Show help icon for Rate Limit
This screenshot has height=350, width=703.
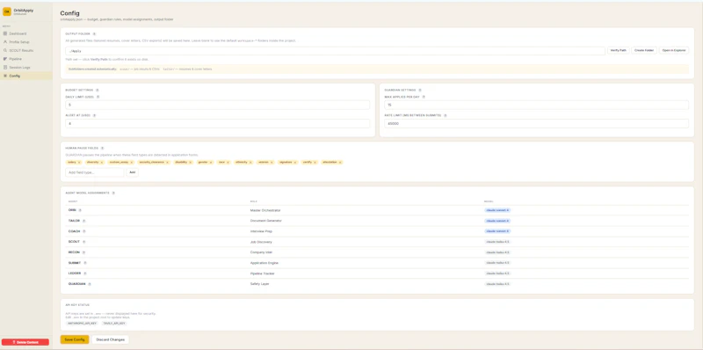point(446,115)
